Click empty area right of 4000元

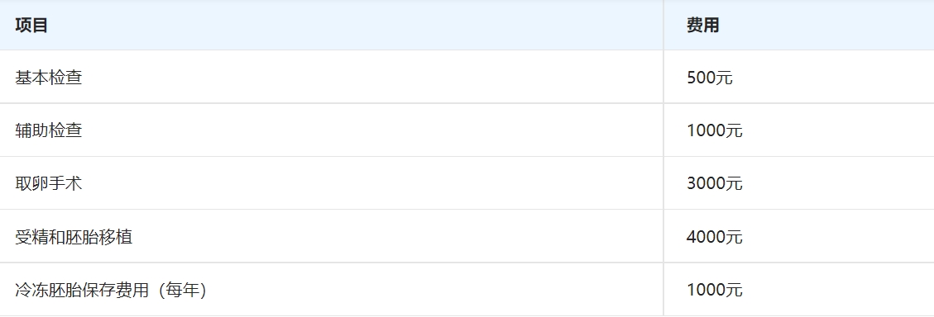point(837,237)
